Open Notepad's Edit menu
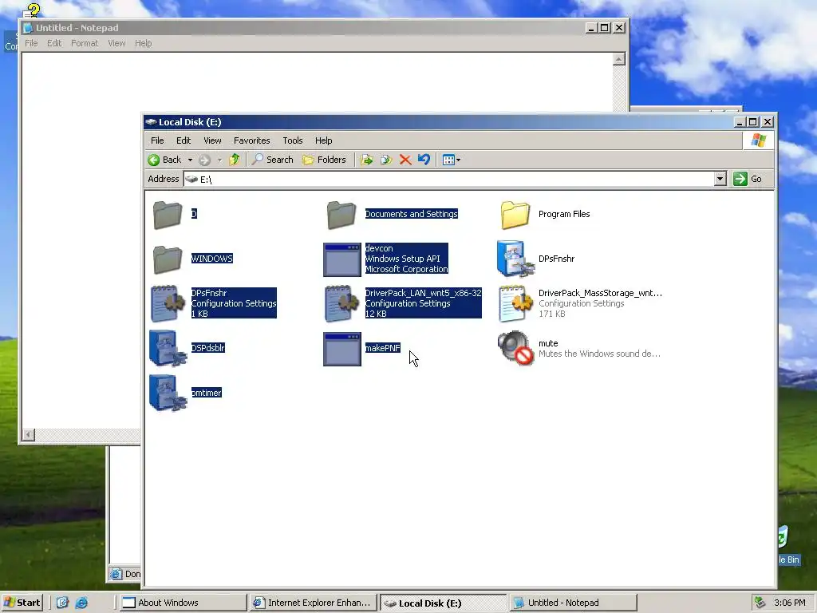The image size is (817, 613). coord(54,43)
